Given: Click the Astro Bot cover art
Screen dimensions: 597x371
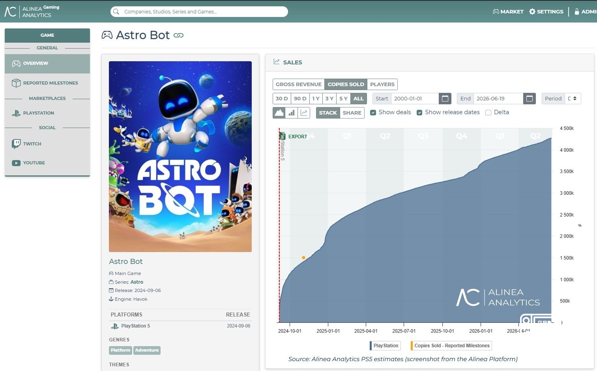Looking at the screenshot, I should point(180,156).
